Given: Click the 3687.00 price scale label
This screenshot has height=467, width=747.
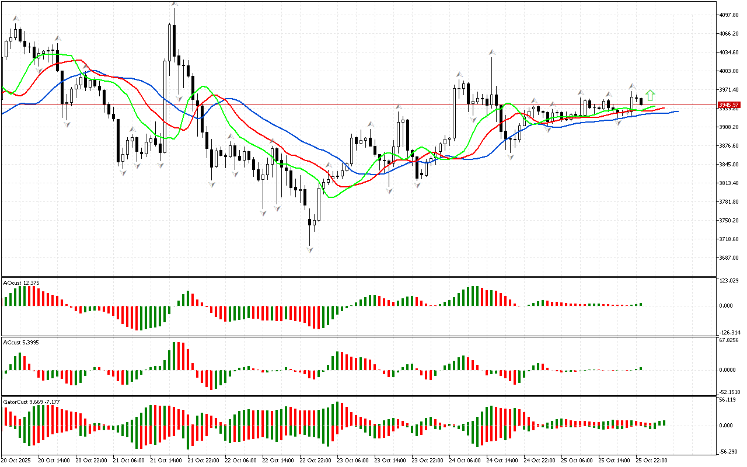Looking at the screenshot, I should pos(729,258).
